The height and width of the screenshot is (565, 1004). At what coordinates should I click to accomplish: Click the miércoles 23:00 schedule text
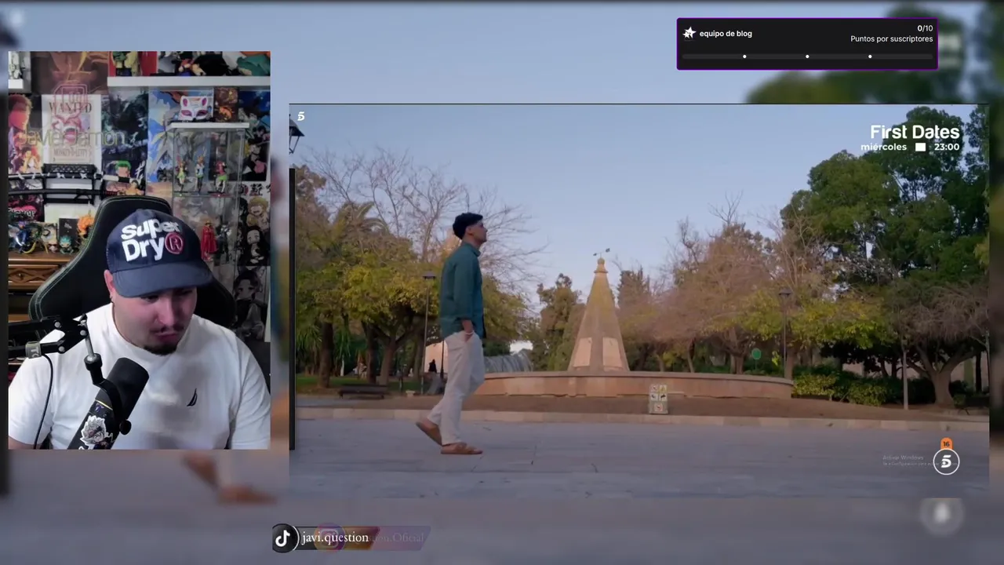coord(910,147)
